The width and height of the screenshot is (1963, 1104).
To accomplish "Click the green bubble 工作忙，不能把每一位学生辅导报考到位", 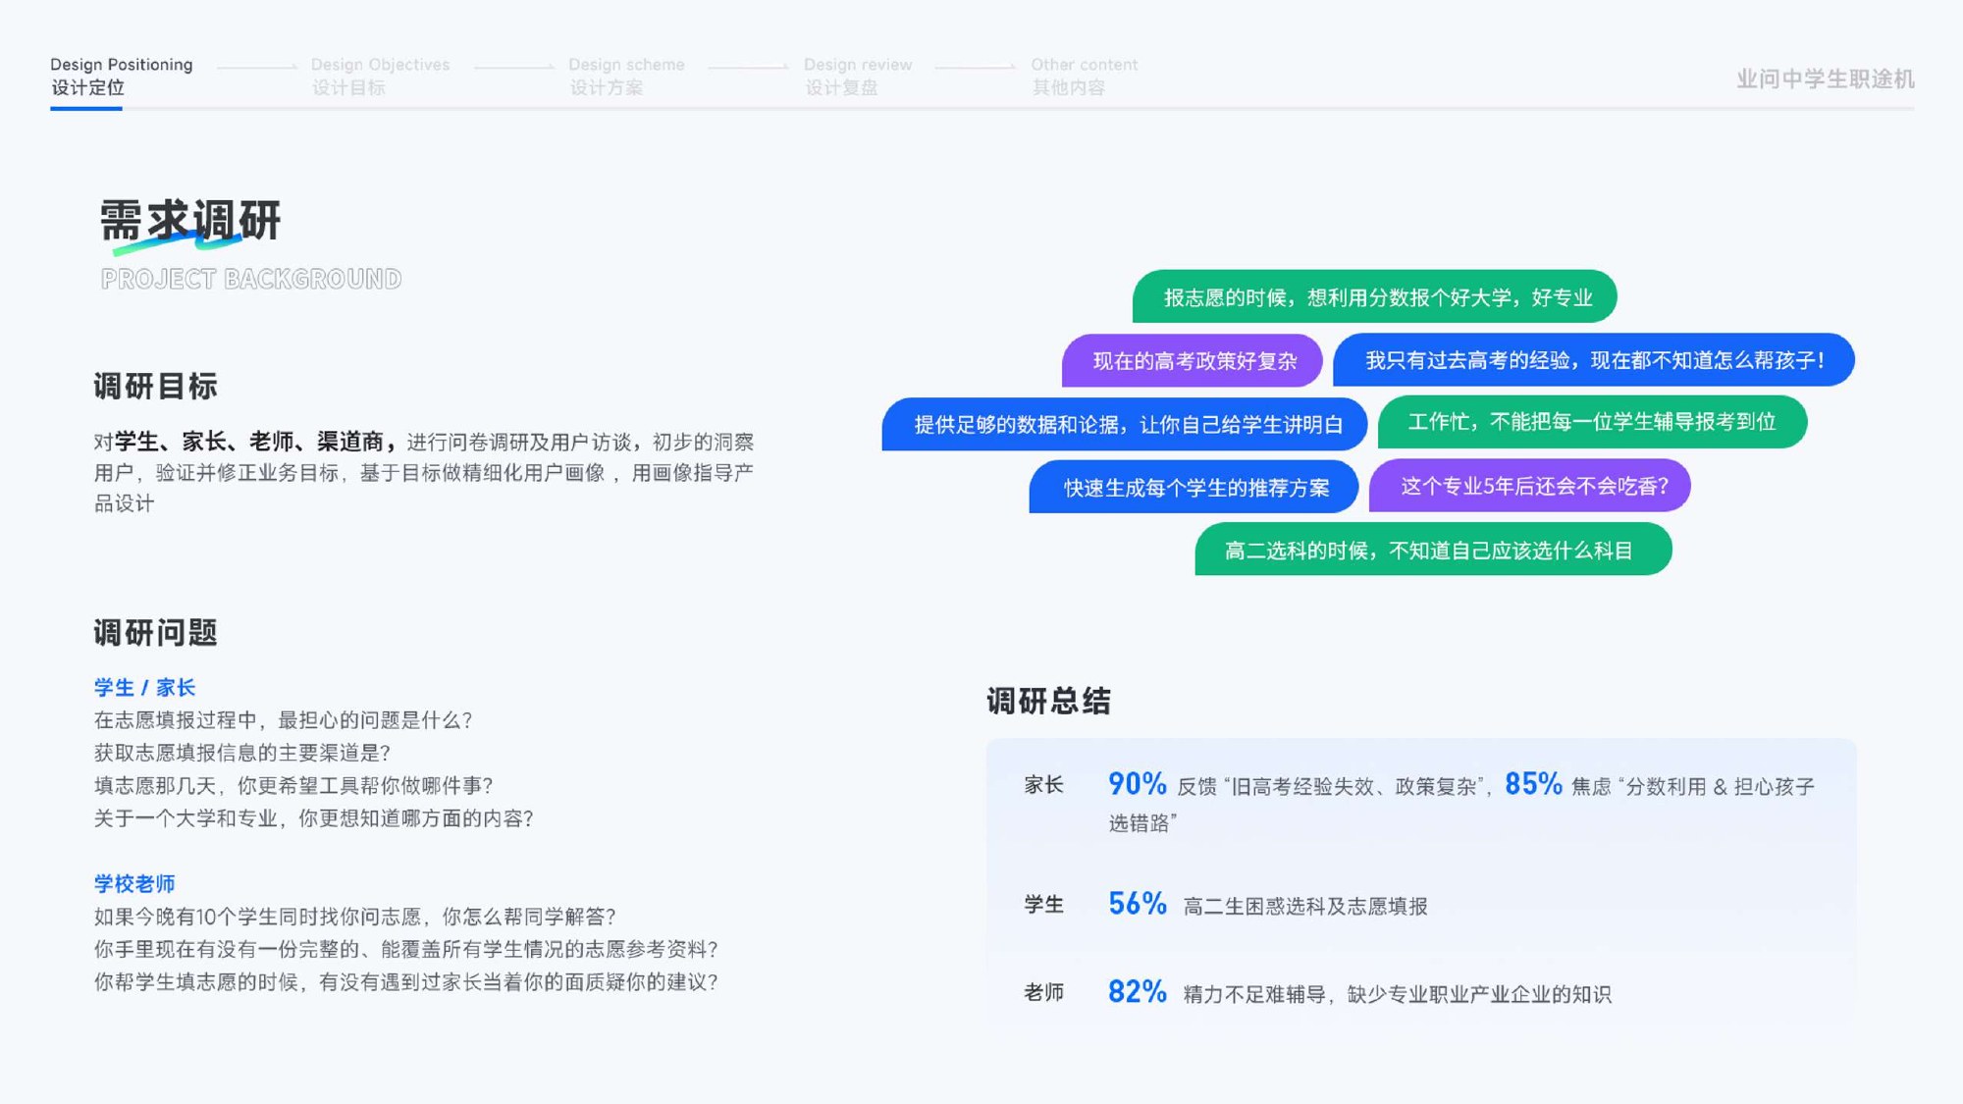I will pyautogui.click(x=1592, y=422).
